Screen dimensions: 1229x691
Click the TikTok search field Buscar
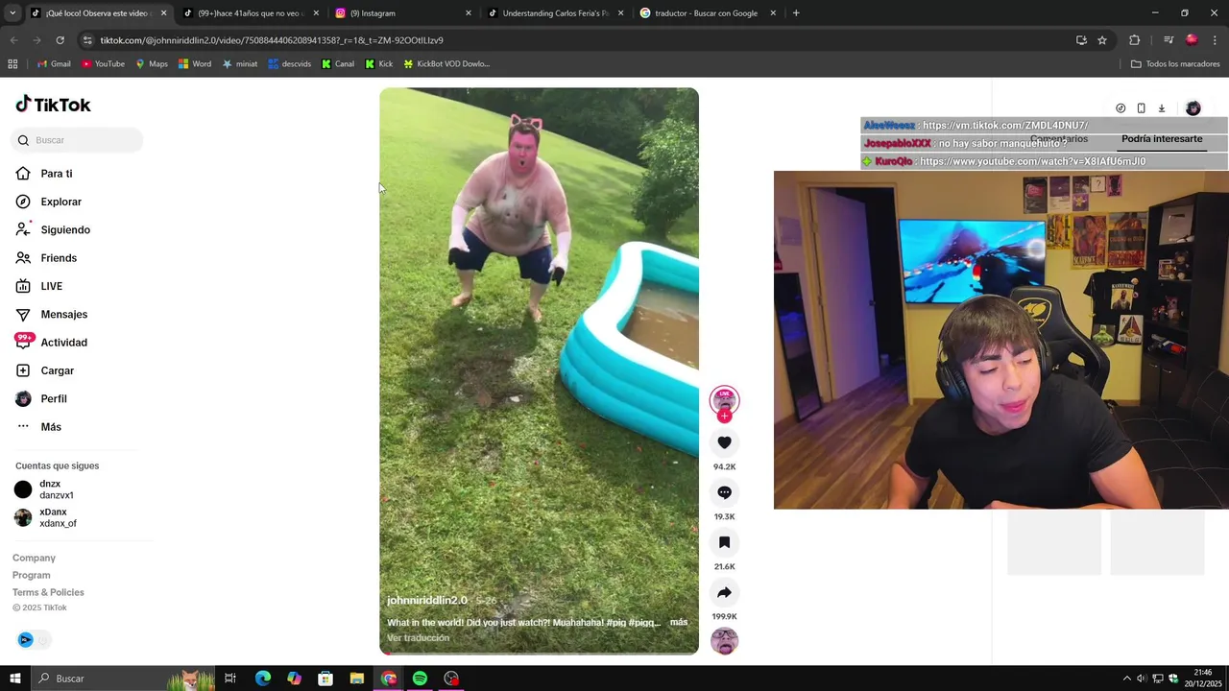pyautogui.click(x=78, y=140)
